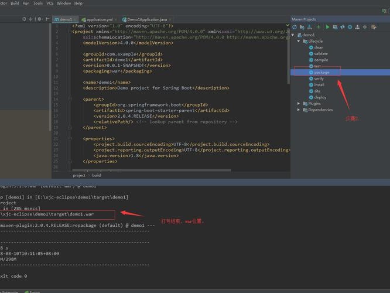Click Collapse All icon in Maven panel
390x293 pixels.
coord(365,27)
